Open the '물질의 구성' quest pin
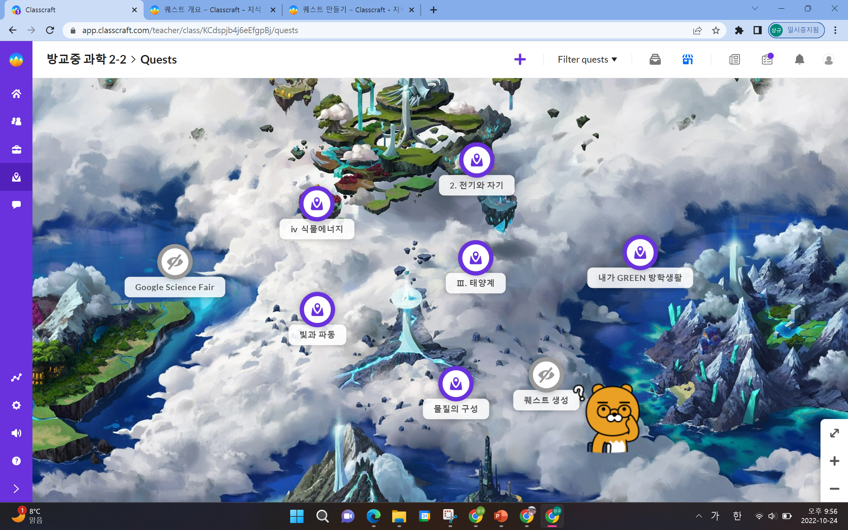The height and width of the screenshot is (530, 848). click(x=455, y=384)
